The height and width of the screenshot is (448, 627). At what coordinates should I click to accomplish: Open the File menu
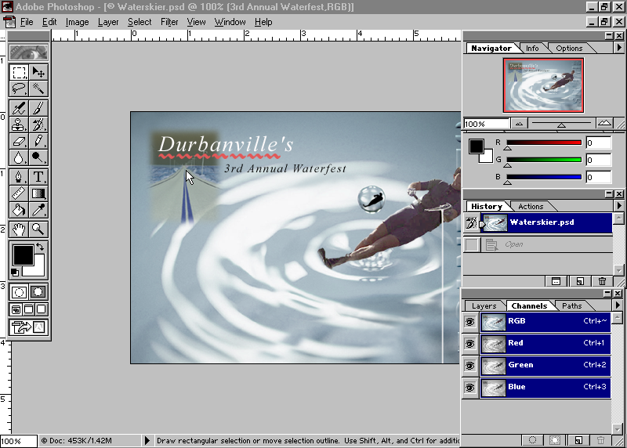click(27, 22)
